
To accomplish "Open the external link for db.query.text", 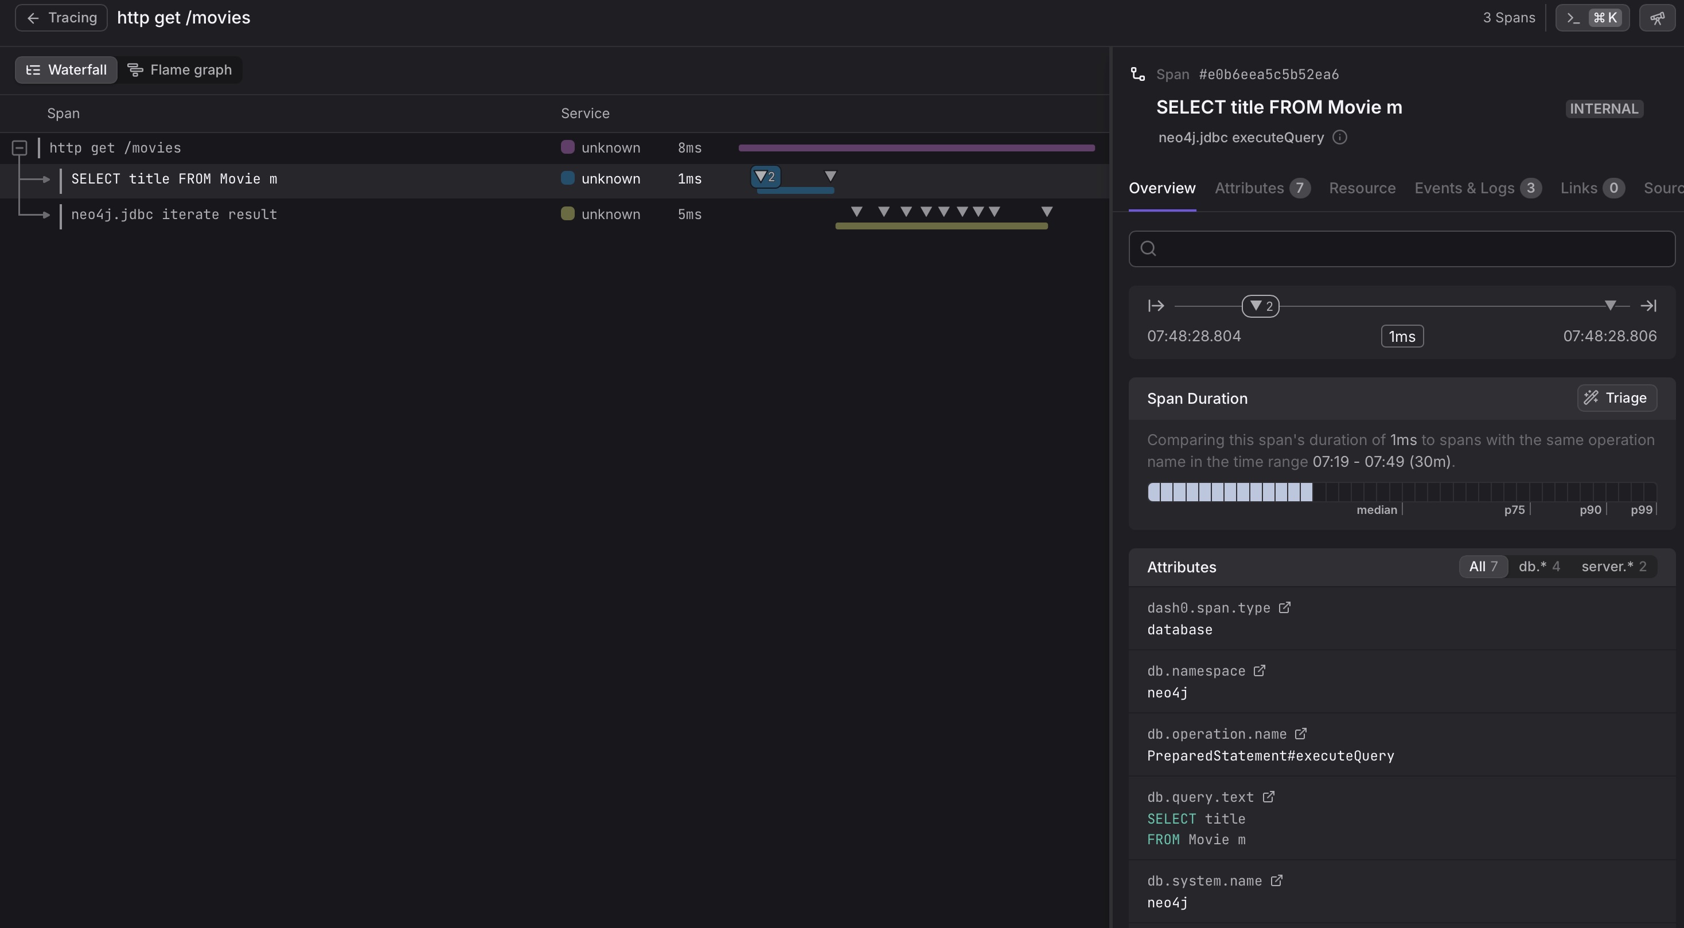I will click(x=1269, y=797).
